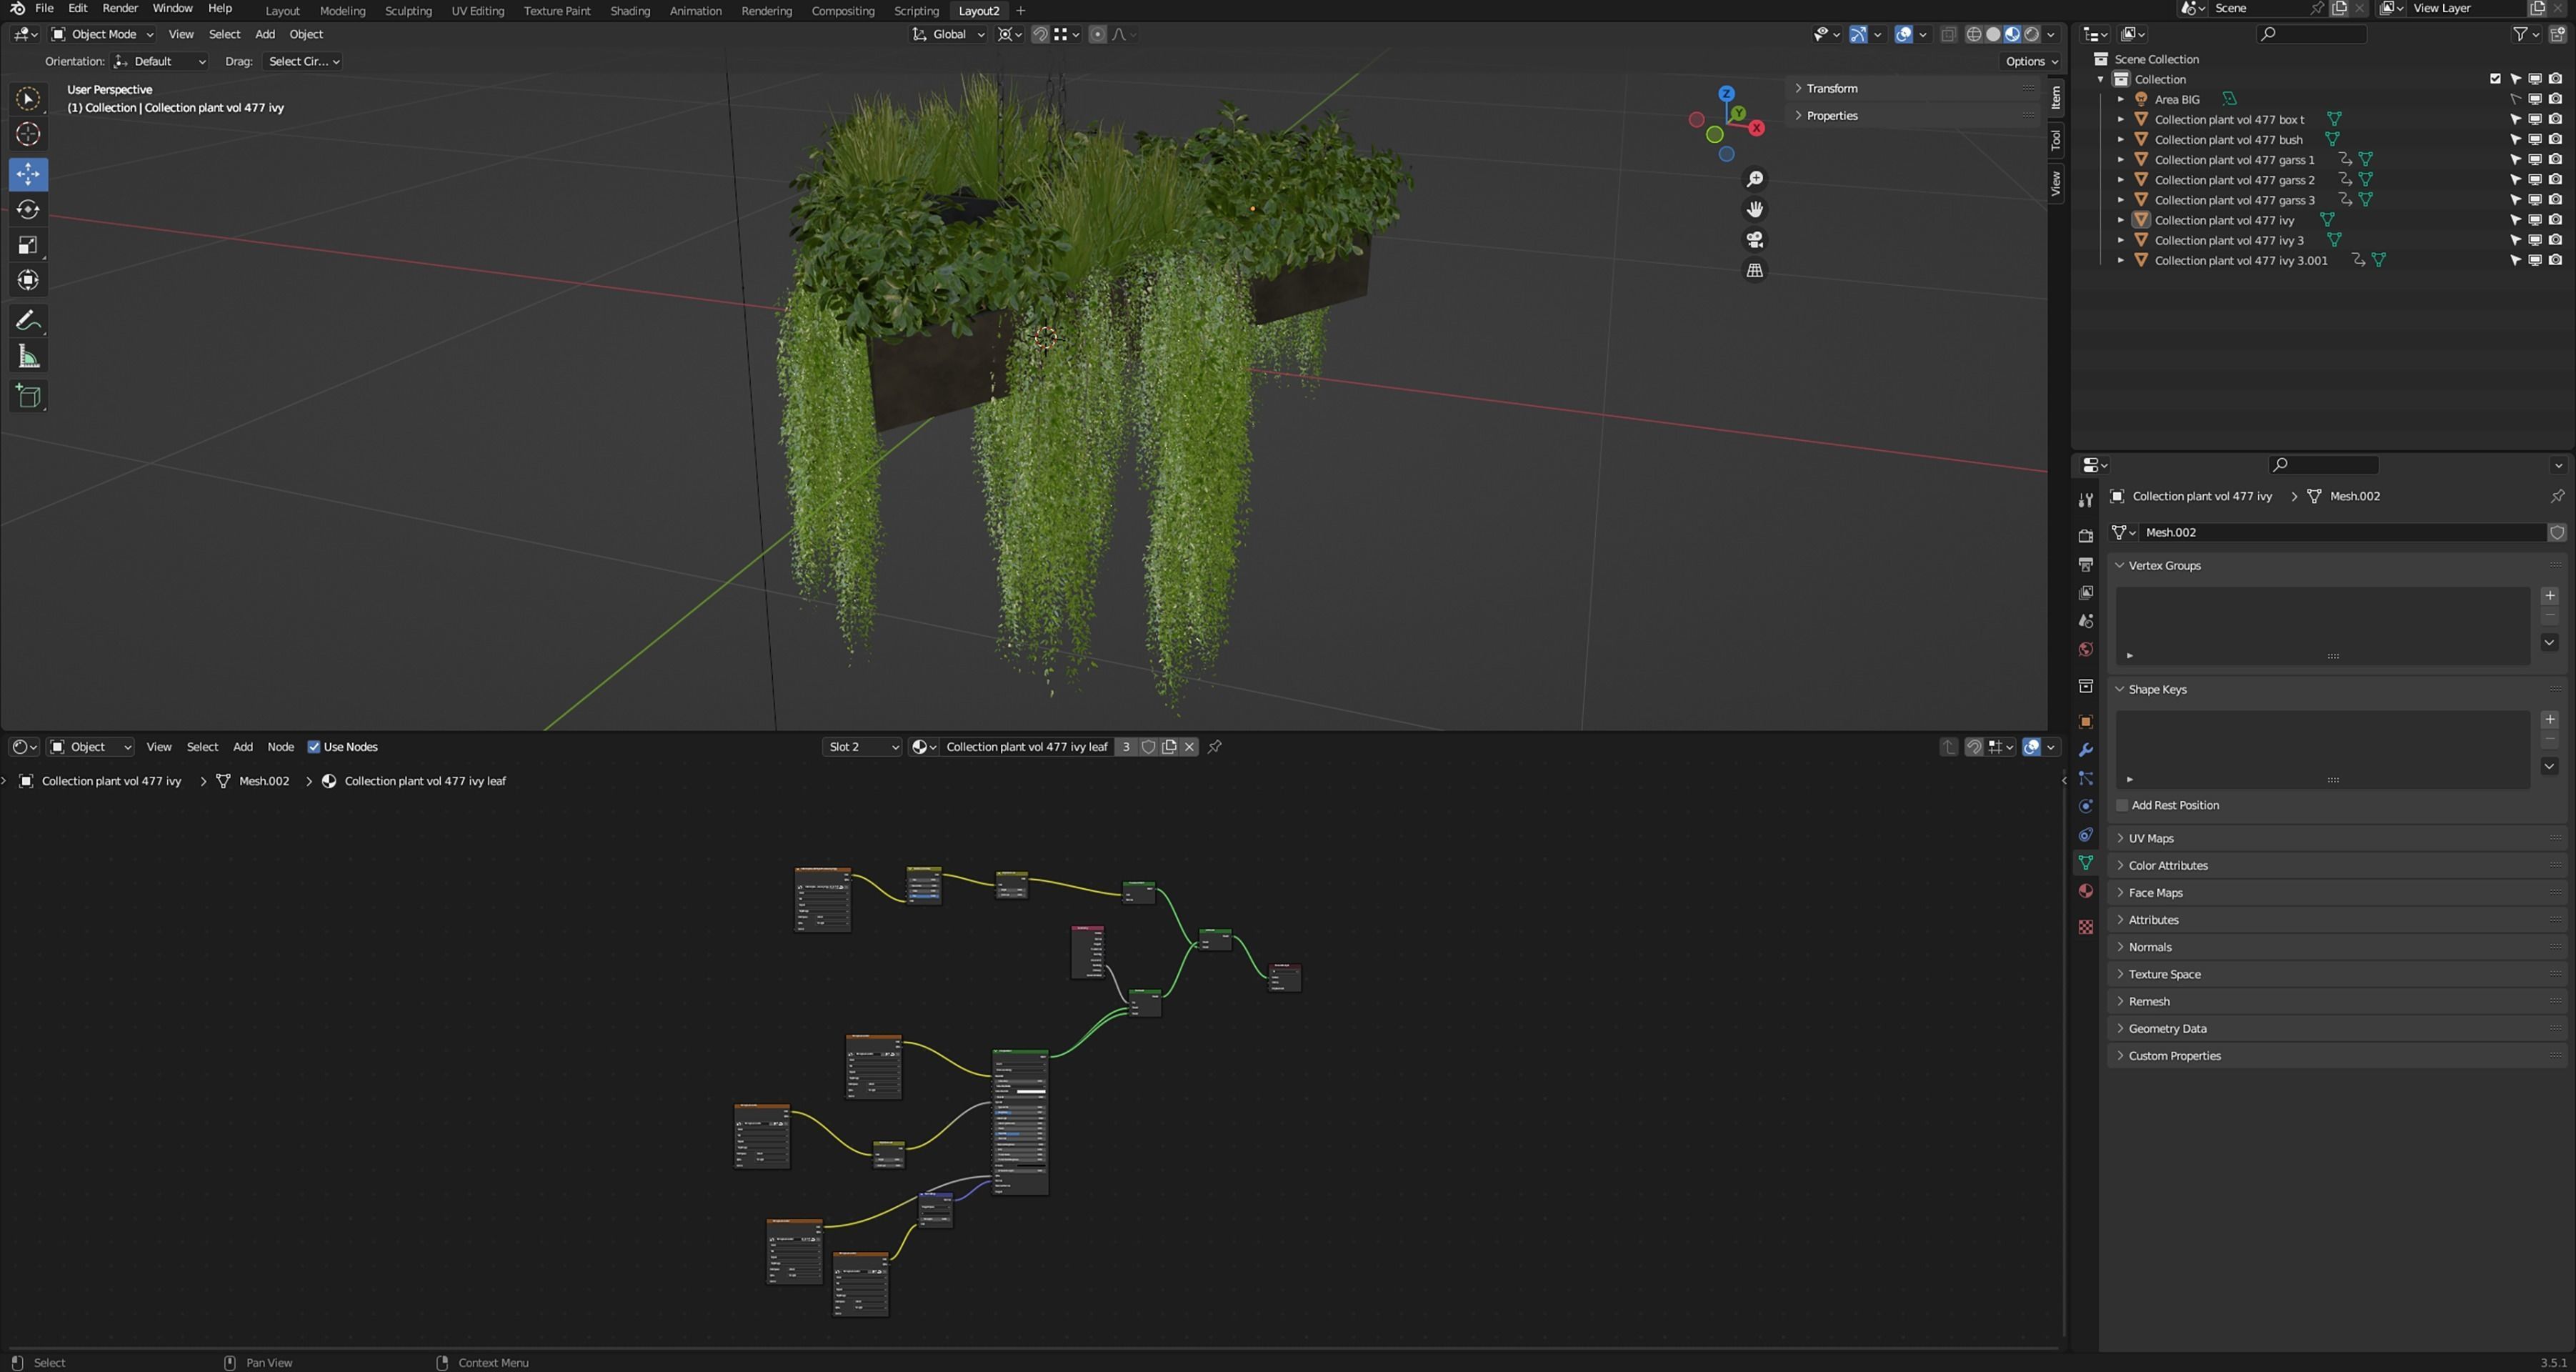Activate the Move tool

point(28,174)
